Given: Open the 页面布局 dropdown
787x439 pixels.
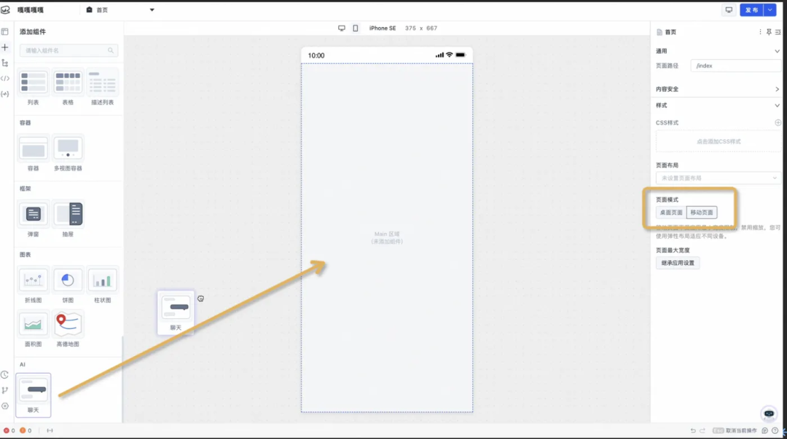Looking at the screenshot, I should 718,178.
